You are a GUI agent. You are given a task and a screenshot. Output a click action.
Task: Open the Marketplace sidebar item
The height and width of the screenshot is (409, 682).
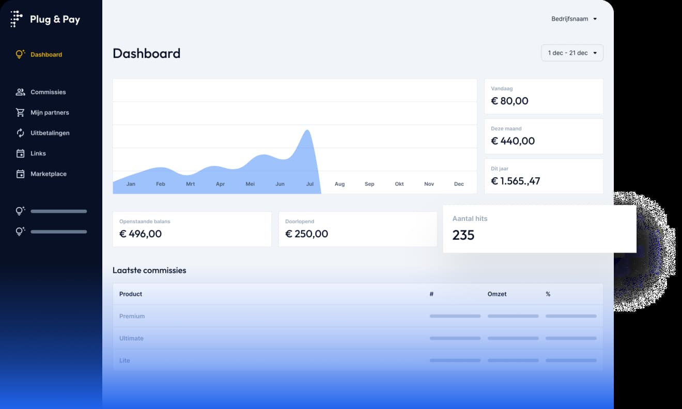point(49,174)
